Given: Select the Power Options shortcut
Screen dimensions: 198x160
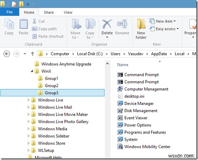Looking at the screenshot, I should 134,125.
